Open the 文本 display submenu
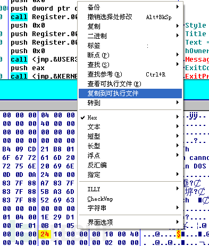This screenshot has width=209, height=246. (x=130, y=127)
